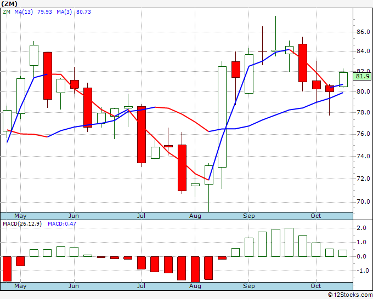Select the Jul label under the price chart
Screen dimensions: 373x299
[x=141, y=216]
